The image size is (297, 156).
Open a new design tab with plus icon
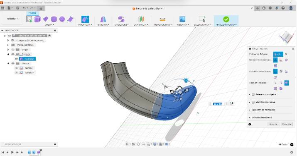pyautogui.click(x=258, y=8)
